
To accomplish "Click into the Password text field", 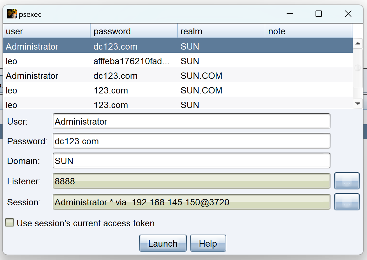I will coord(192,141).
